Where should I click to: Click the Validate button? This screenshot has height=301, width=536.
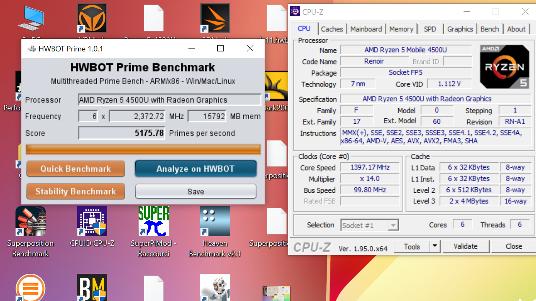point(466,246)
